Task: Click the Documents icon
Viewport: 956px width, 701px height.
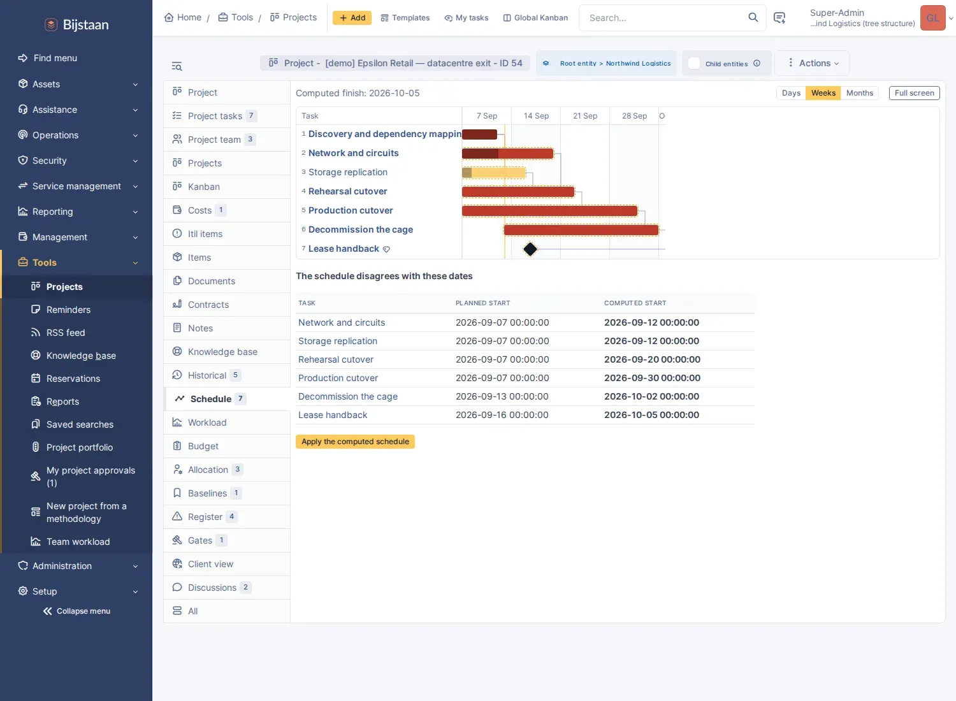Action: point(177,280)
